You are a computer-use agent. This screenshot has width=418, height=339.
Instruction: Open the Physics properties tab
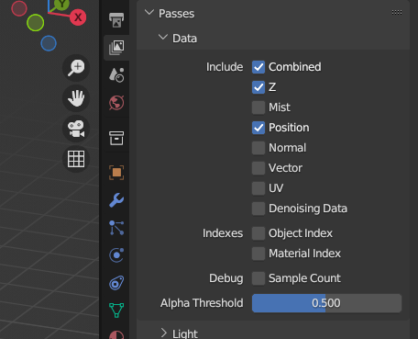click(x=116, y=255)
